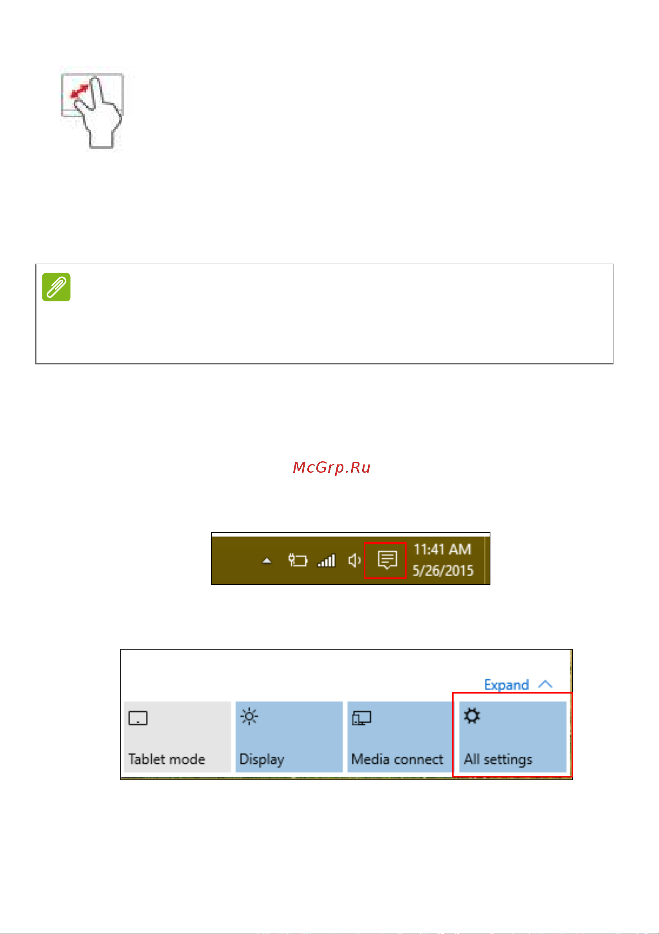
Task: Toggle the Tablet mode tile
Action: click(x=177, y=737)
